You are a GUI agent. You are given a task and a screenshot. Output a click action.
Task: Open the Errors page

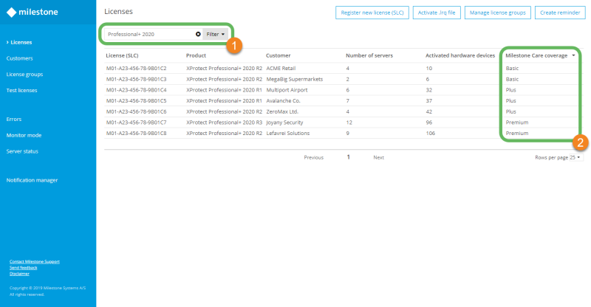[14, 119]
